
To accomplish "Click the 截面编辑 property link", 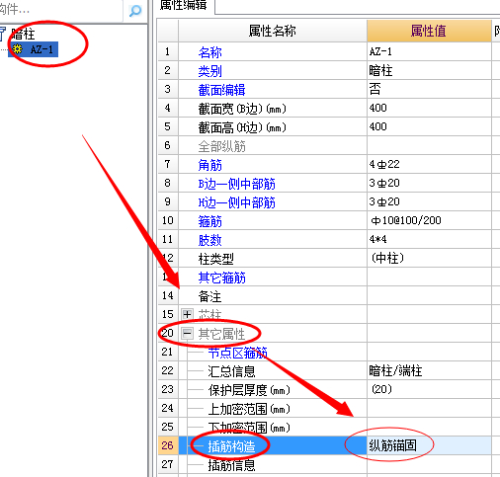I will 221,90.
